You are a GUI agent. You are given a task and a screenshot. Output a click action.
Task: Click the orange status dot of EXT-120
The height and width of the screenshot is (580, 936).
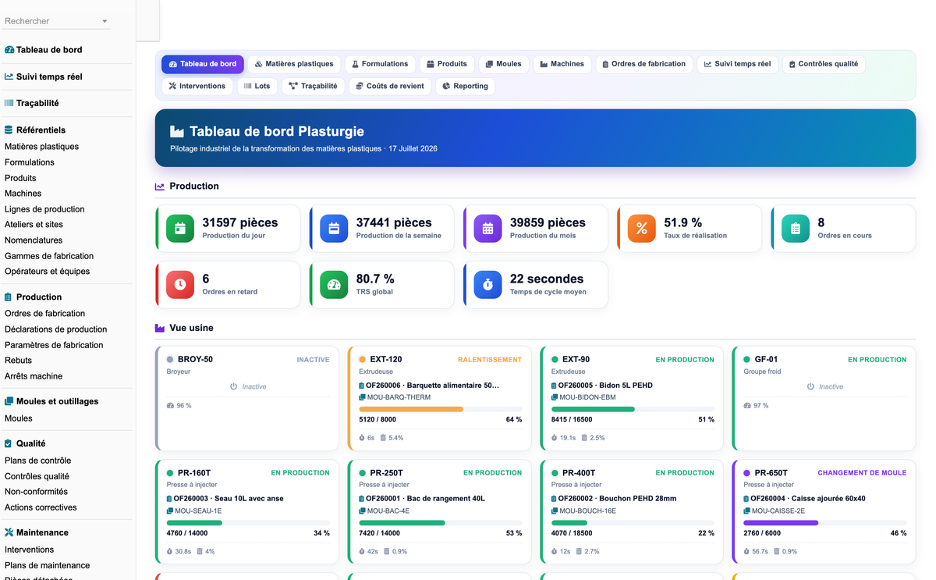click(363, 360)
